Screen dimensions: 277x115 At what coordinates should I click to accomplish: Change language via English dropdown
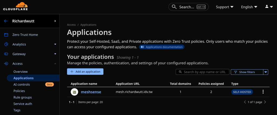[x=249, y=7]
